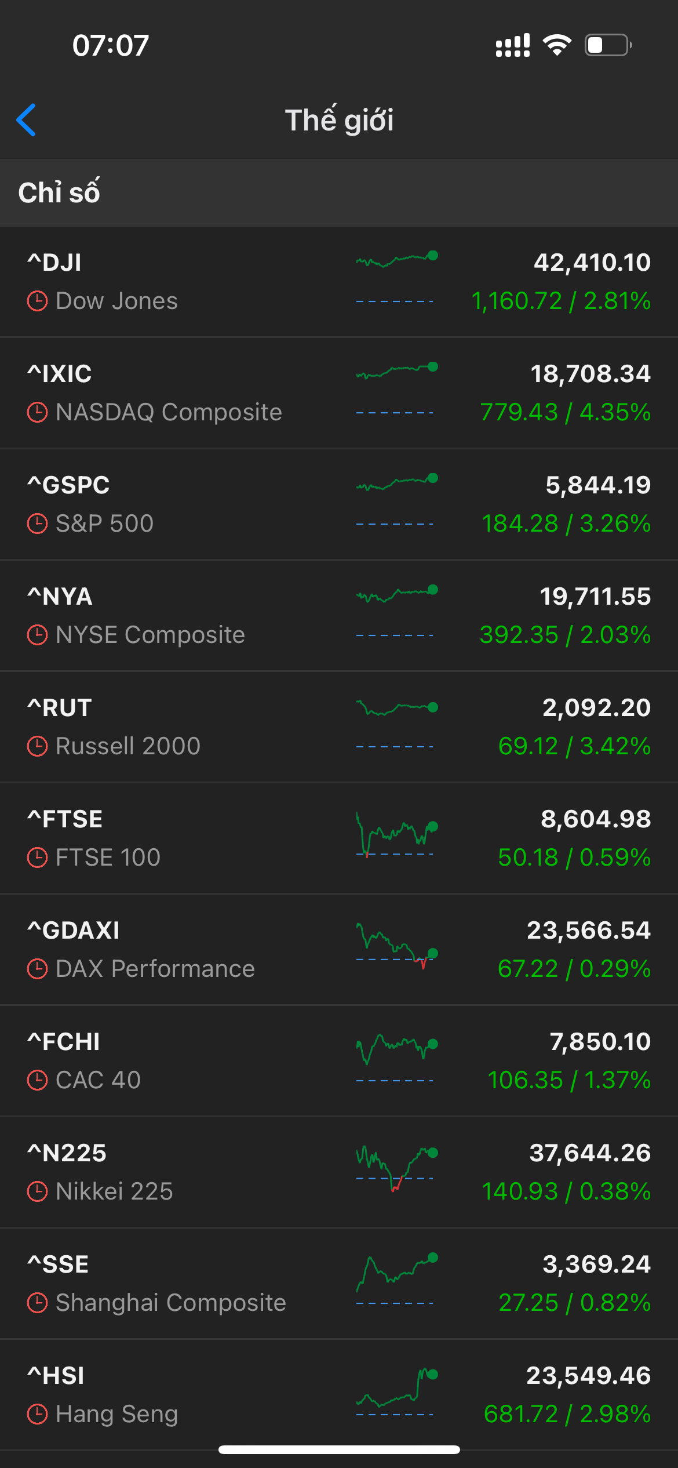Tap the Chỉ số section header
Viewport: 678px width, 1468px height.
pos(59,192)
